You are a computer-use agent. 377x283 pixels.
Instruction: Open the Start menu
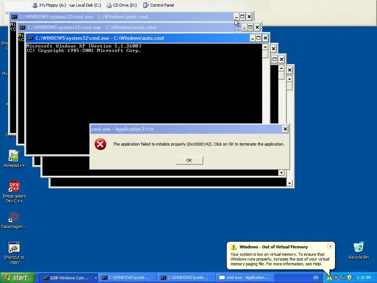pos(18,277)
